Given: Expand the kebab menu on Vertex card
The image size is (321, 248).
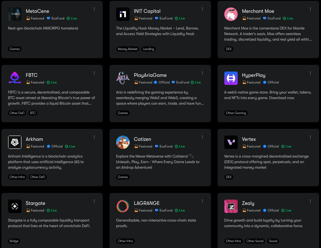Looking at the screenshot, I should [x=310, y=137].
